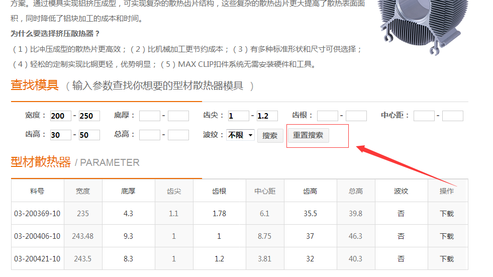Click the 中心距 maximum input field
The width and height of the screenshot is (493, 277).
click(452, 116)
